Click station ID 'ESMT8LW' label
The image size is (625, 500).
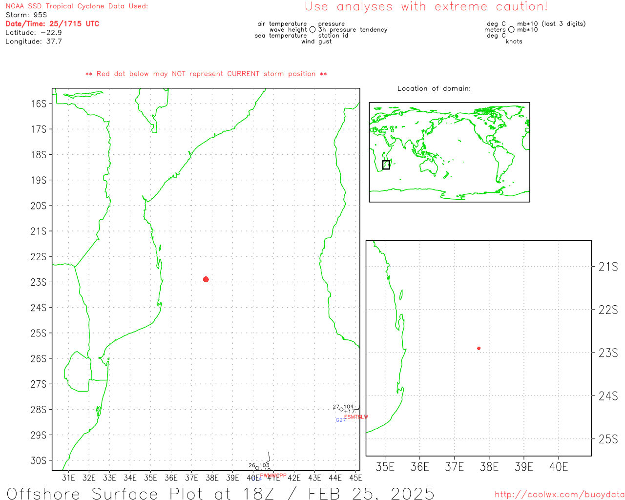[356, 417]
